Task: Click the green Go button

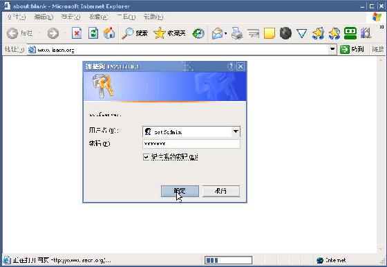Action: (352, 49)
